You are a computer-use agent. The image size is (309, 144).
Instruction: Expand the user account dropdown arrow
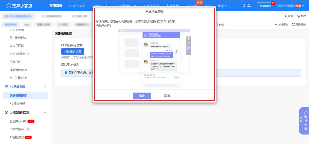click(x=303, y=6)
